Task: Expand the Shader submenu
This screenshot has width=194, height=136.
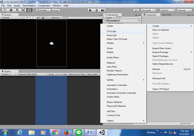Action: (x=123, y=43)
